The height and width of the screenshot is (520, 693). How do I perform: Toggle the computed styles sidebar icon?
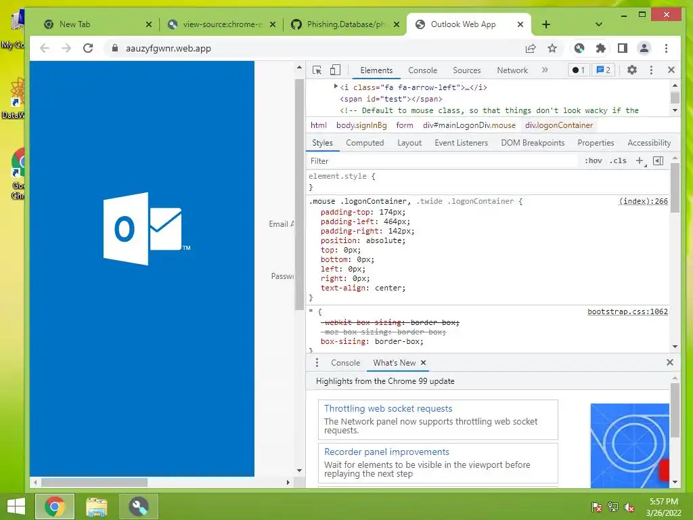tap(658, 161)
